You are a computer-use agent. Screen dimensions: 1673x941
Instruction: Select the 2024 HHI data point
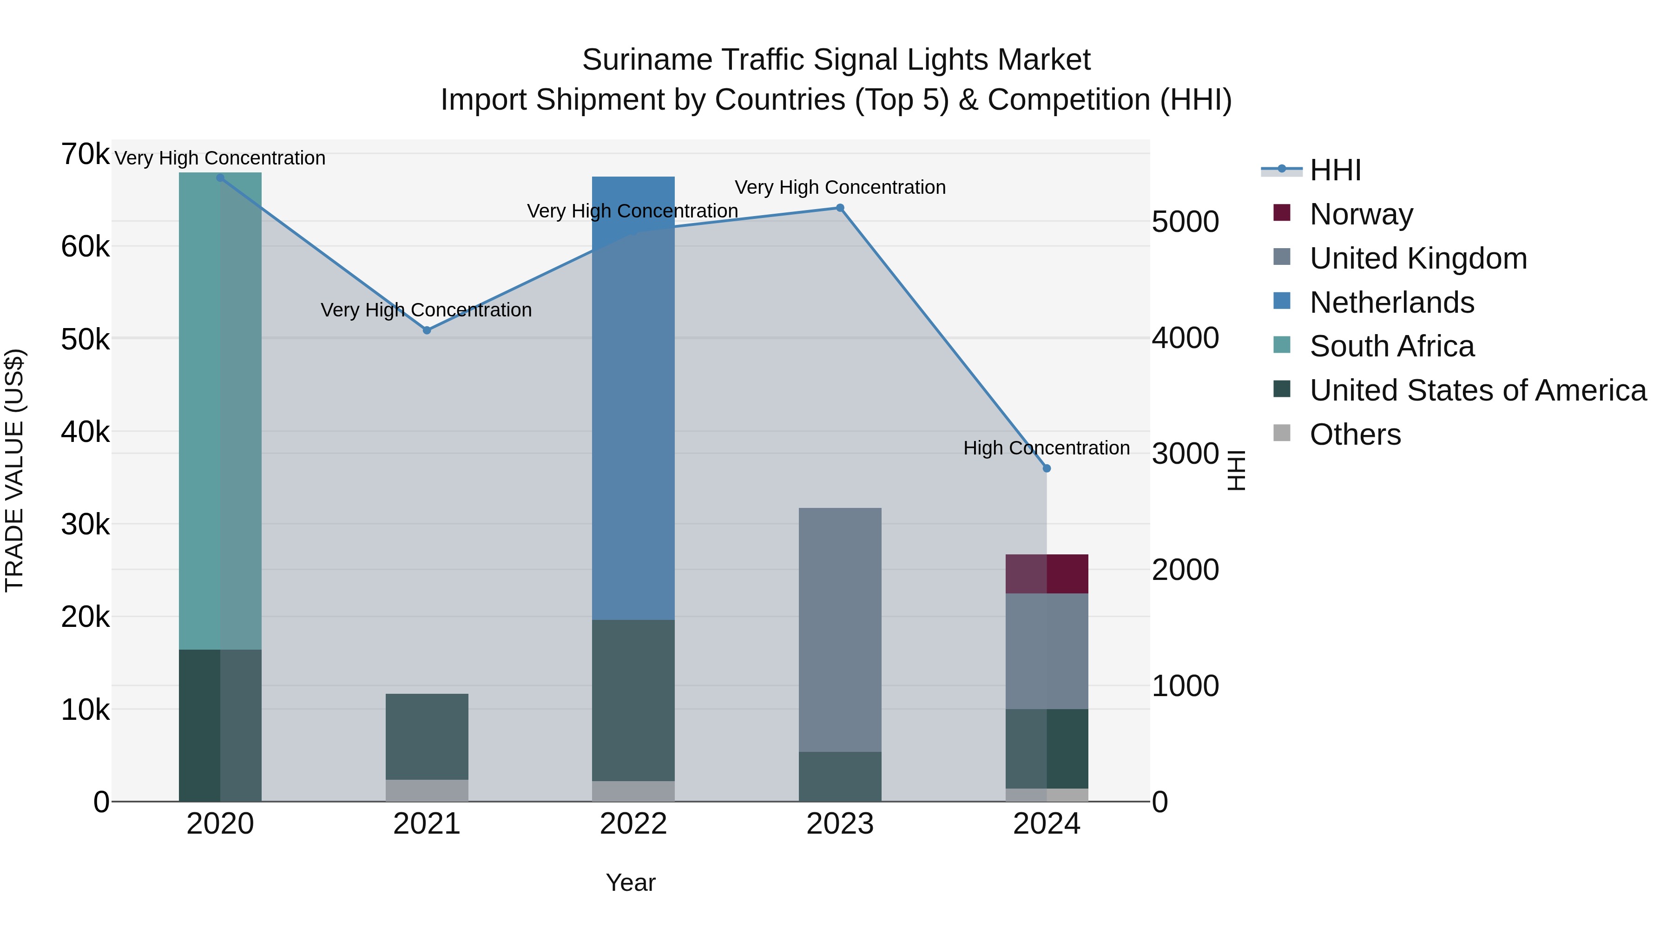(x=1046, y=468)
